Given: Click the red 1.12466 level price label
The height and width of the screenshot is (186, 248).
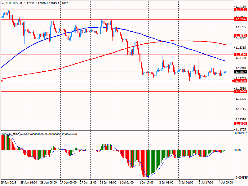Looking at the screenshot, I should coord(241,91).
